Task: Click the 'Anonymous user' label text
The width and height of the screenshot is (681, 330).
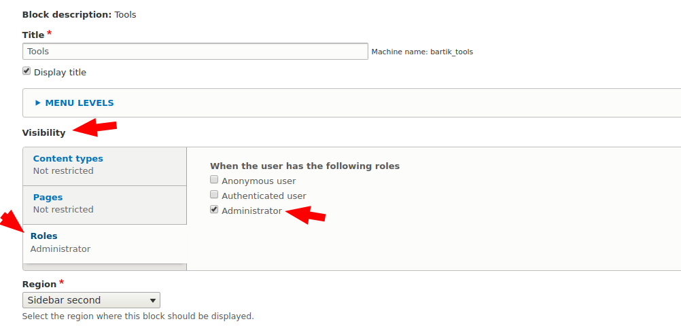Action: point(259,181)
